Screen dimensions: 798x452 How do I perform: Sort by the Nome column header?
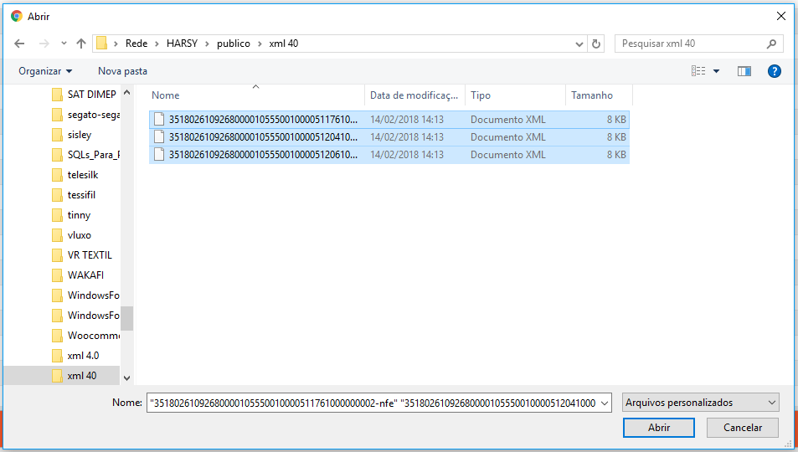257,95
